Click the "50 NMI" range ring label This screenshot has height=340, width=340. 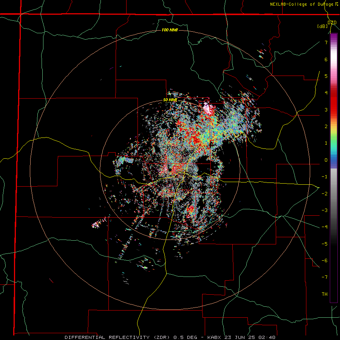pyautogui.click(x=170, y=100)
